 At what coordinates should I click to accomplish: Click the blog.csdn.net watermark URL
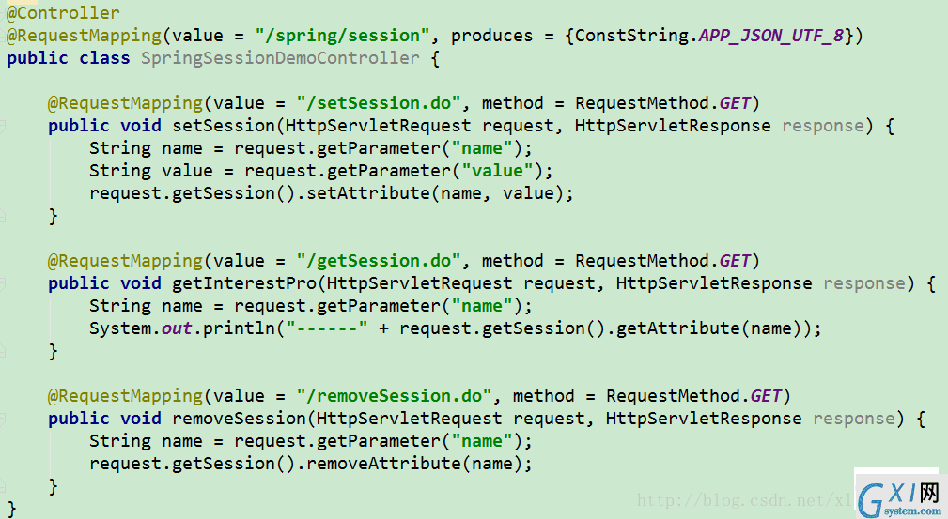click(x=744, y=500)
